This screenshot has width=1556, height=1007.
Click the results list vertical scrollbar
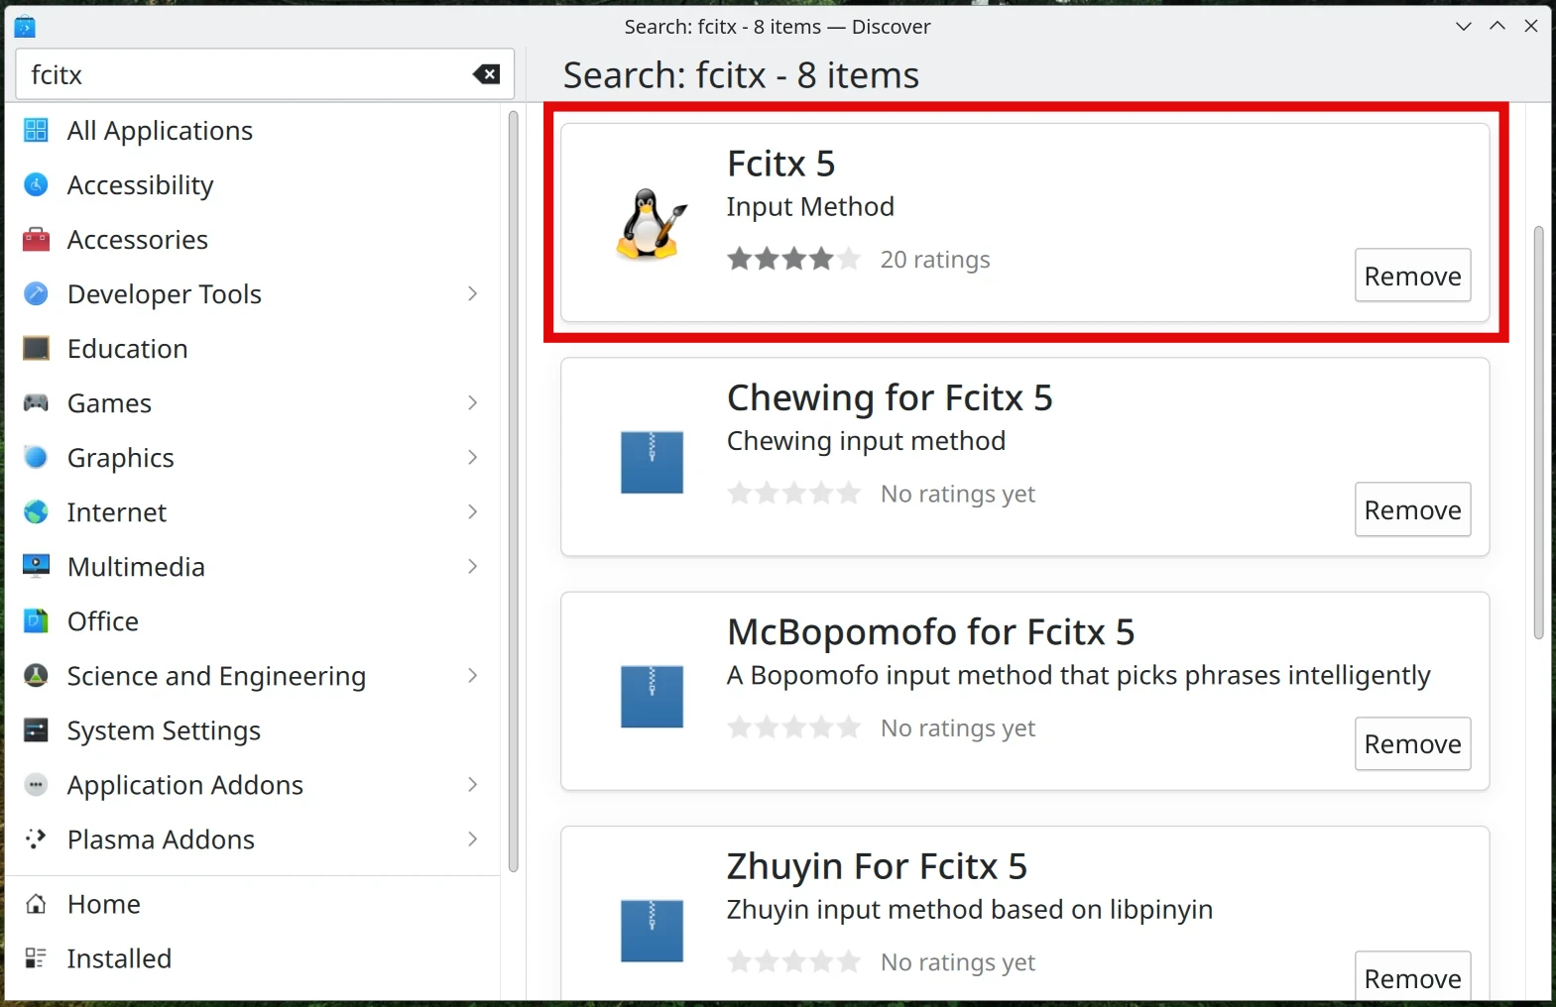pos(1538,433)
